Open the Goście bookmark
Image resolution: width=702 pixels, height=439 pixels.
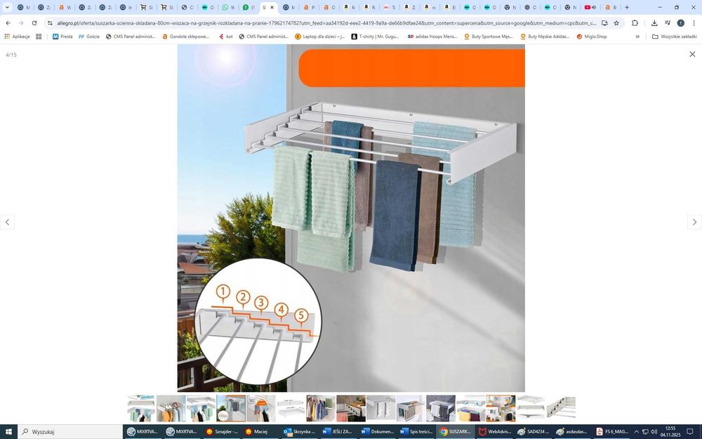88,37
